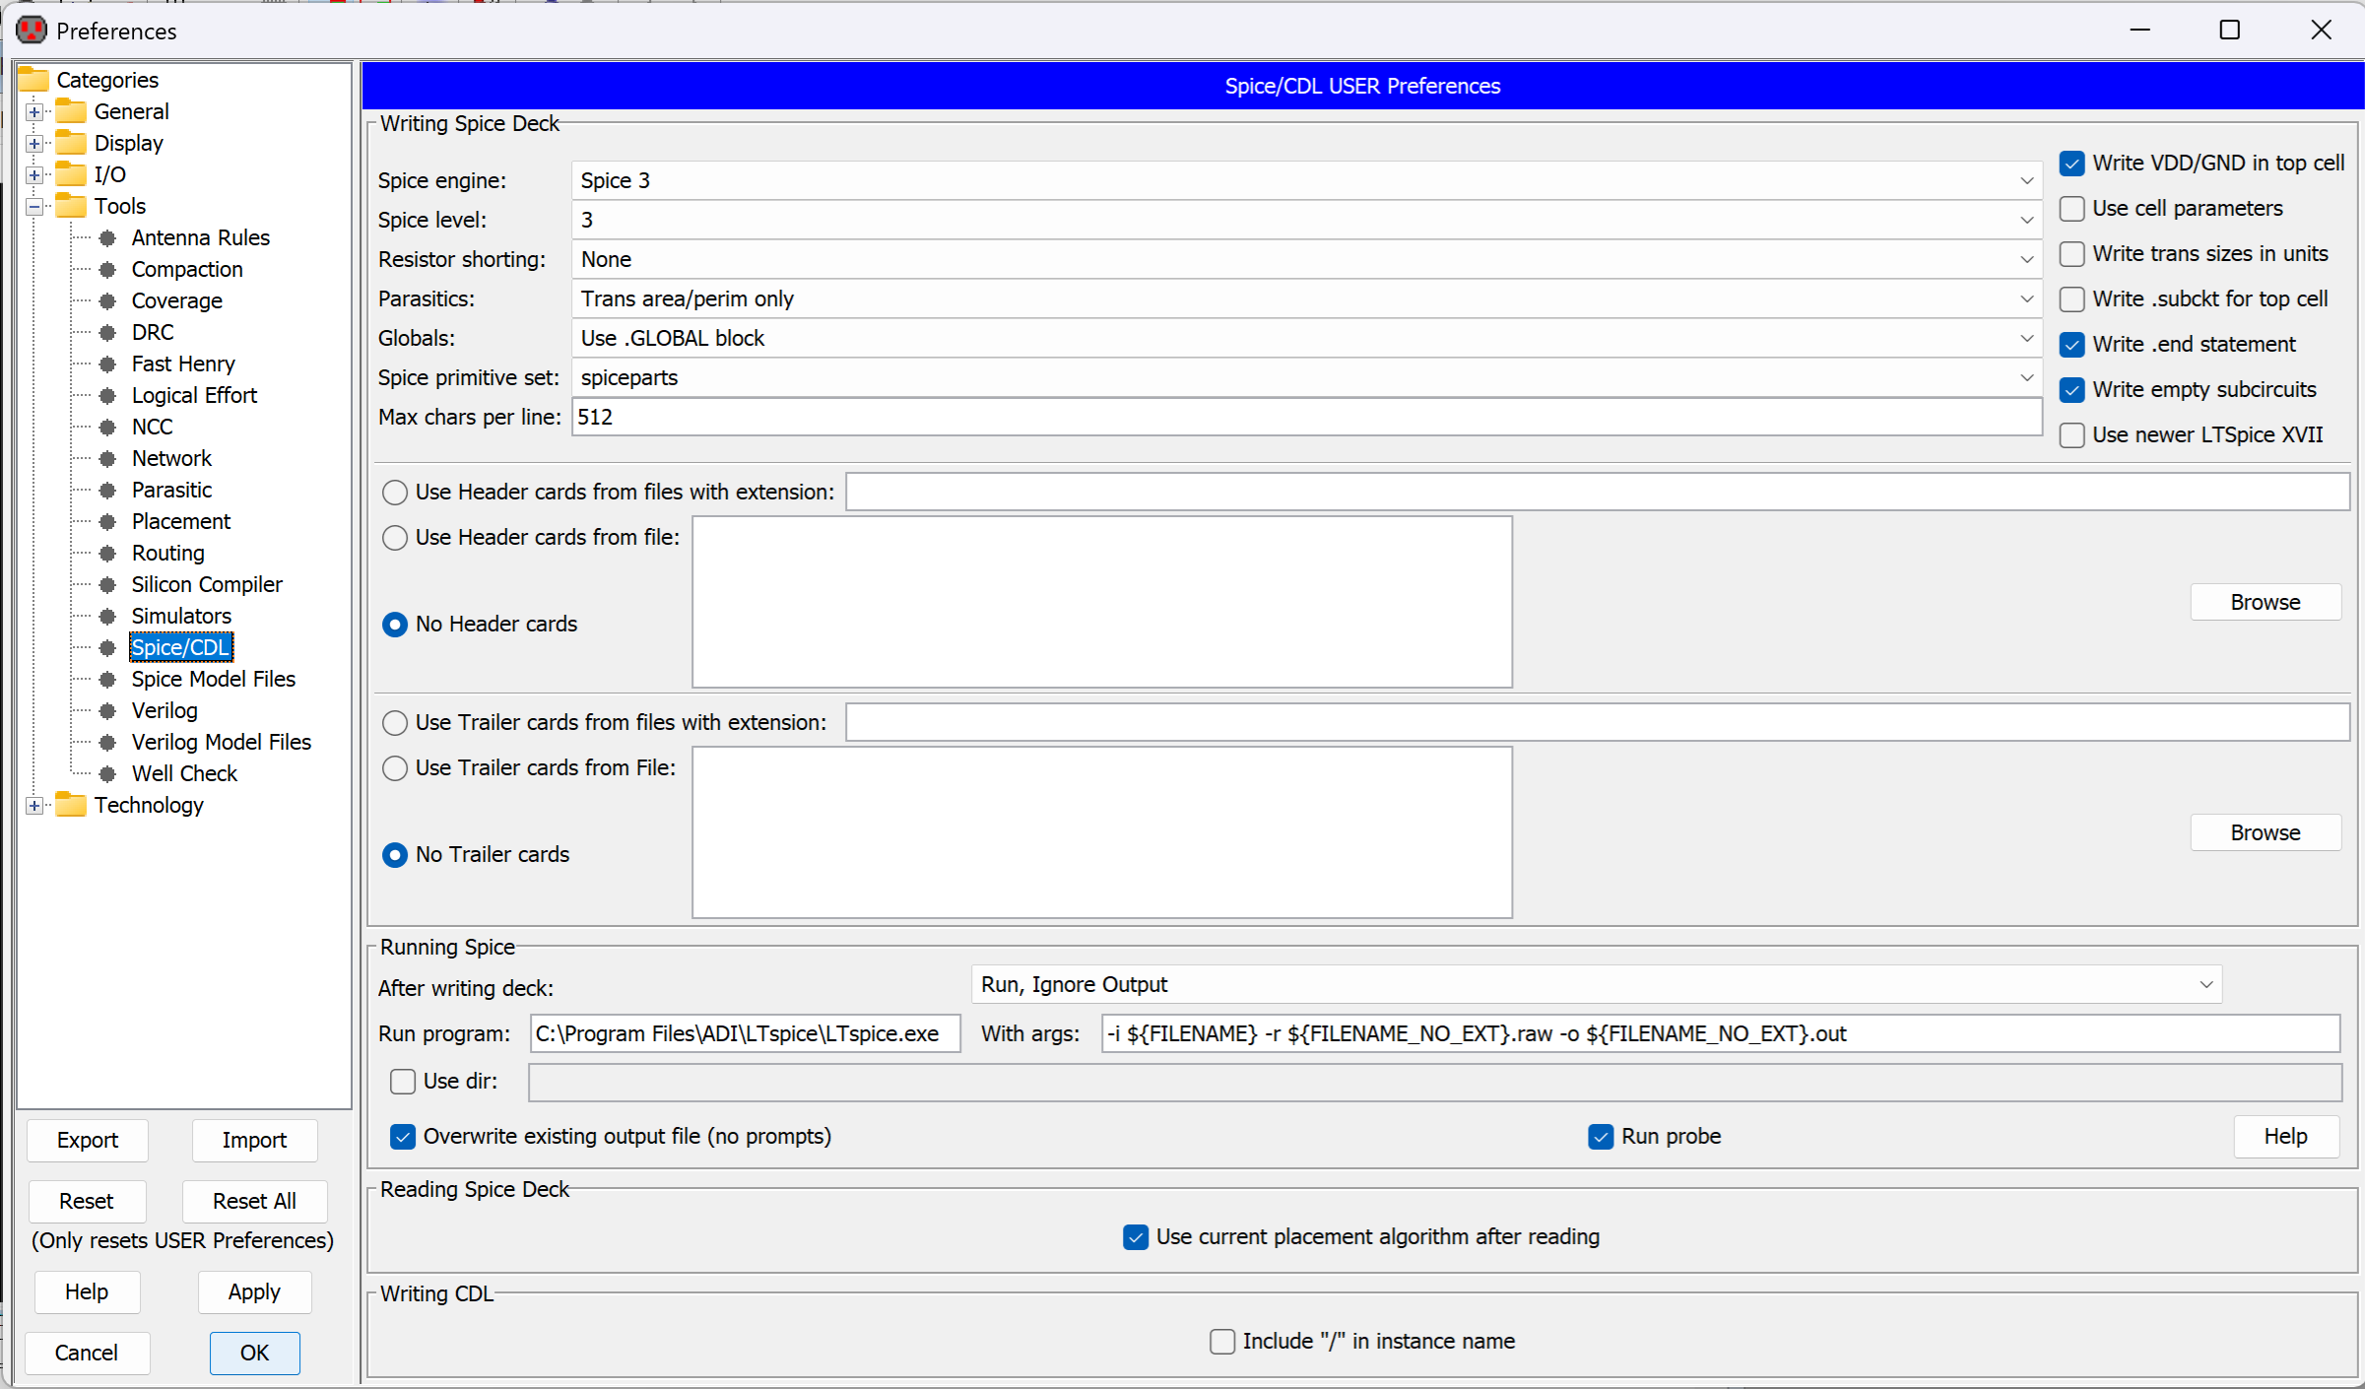Screen dimensions: 2365x1389
Task: Click the Apply button
Action: click(x=254, y=1291)
